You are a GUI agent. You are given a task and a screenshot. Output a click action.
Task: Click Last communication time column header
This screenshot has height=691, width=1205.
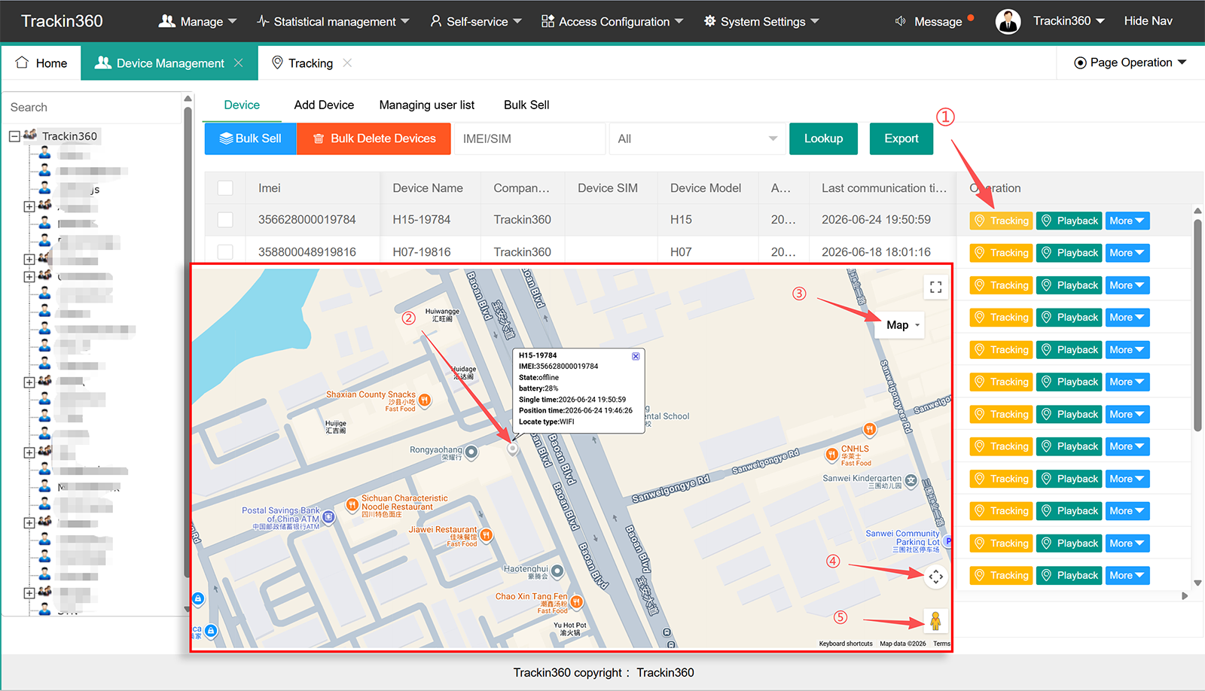click(x=883, y=188)
